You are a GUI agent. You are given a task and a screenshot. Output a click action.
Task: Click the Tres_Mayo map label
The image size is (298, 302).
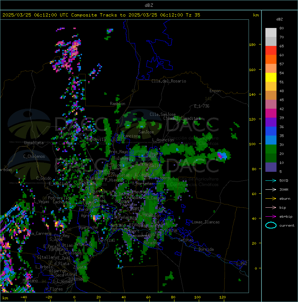tap(119, 152)
